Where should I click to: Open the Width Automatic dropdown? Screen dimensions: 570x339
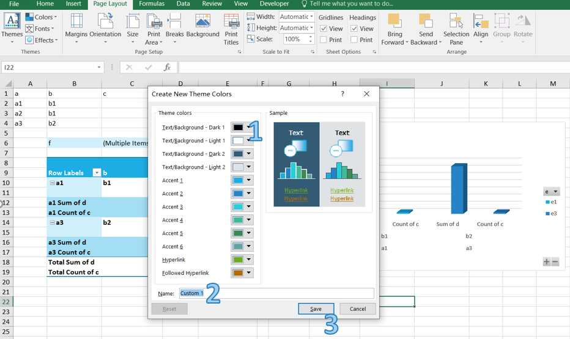pyautogui.click(x=311, y=17)
